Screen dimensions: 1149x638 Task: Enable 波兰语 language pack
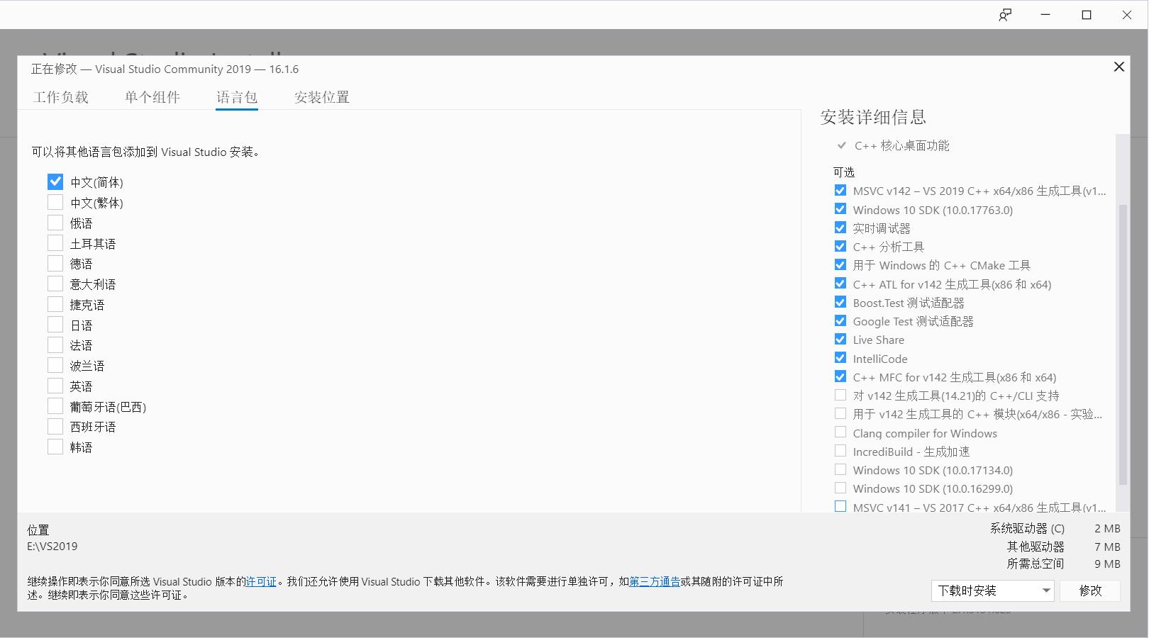click(x=55, y=366)
